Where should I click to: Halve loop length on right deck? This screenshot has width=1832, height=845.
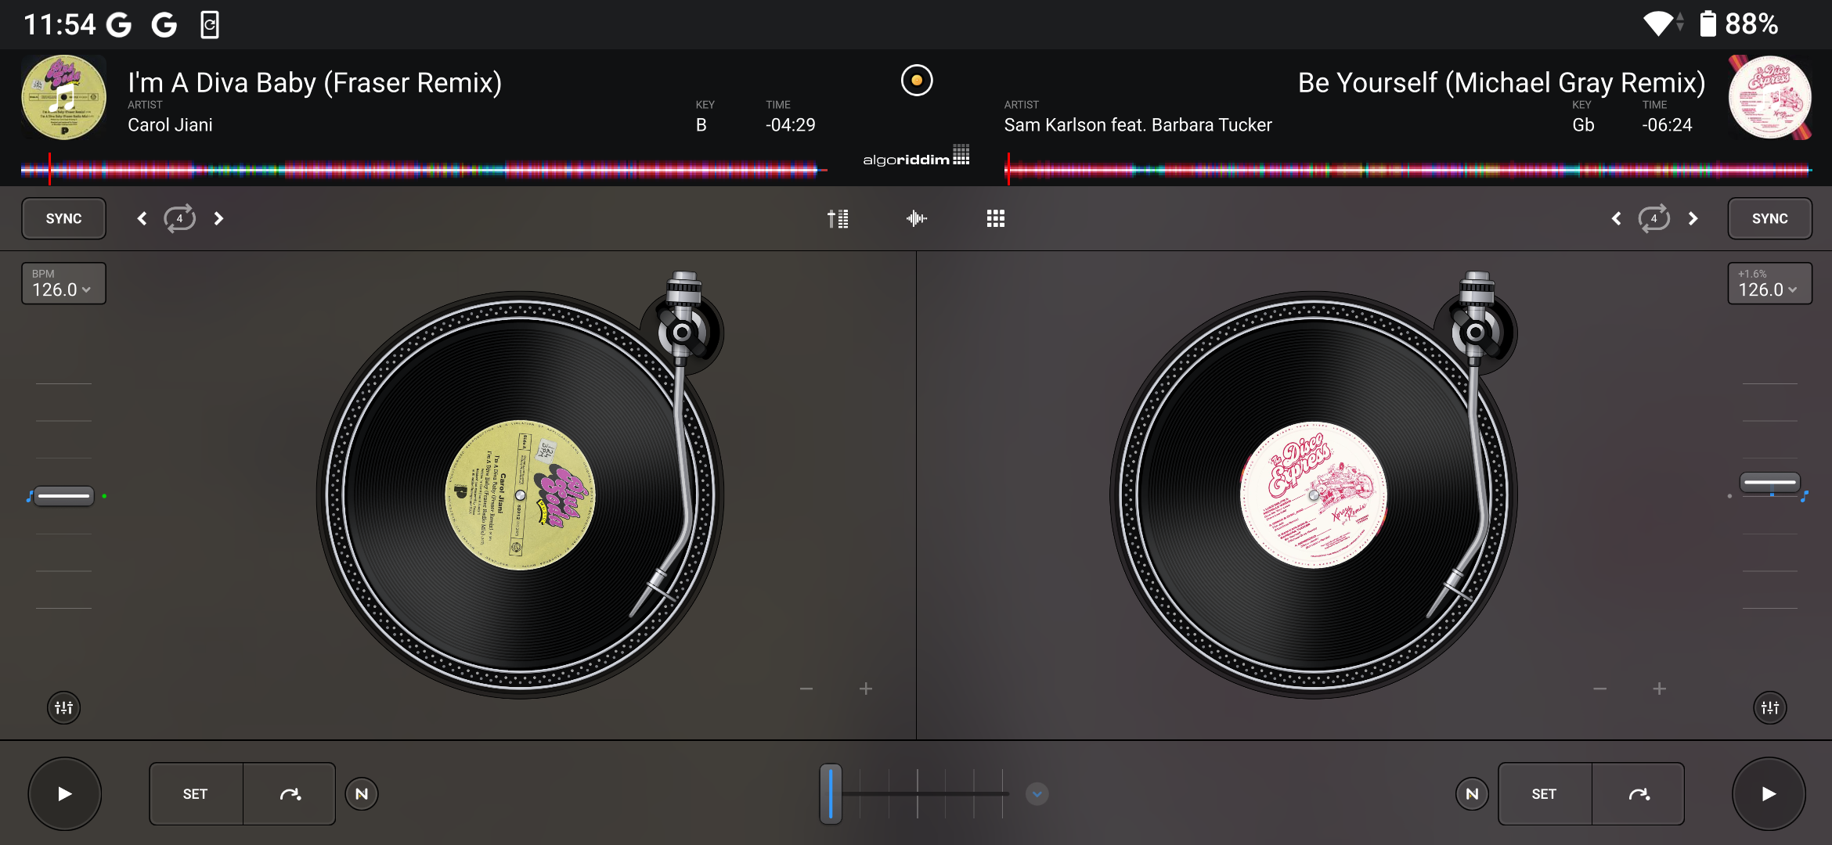click(1616, 219)
